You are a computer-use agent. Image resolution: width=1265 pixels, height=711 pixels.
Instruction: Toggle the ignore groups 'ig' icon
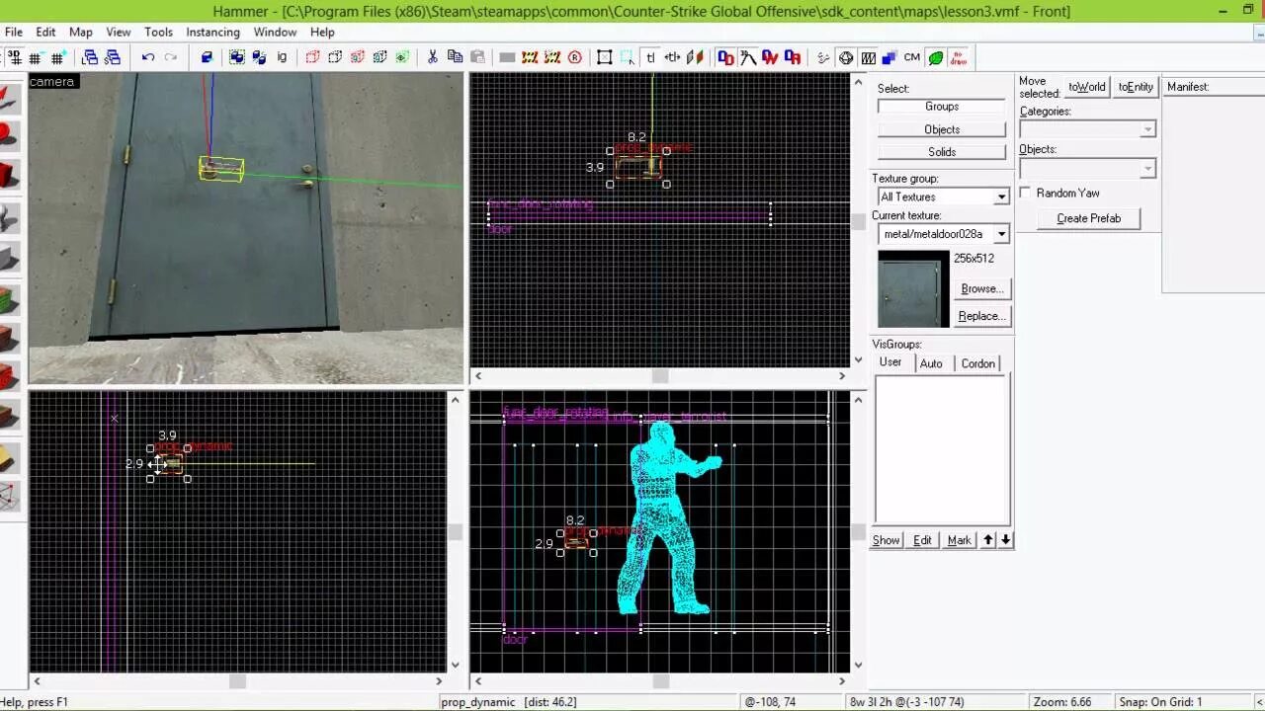point(282,57)
